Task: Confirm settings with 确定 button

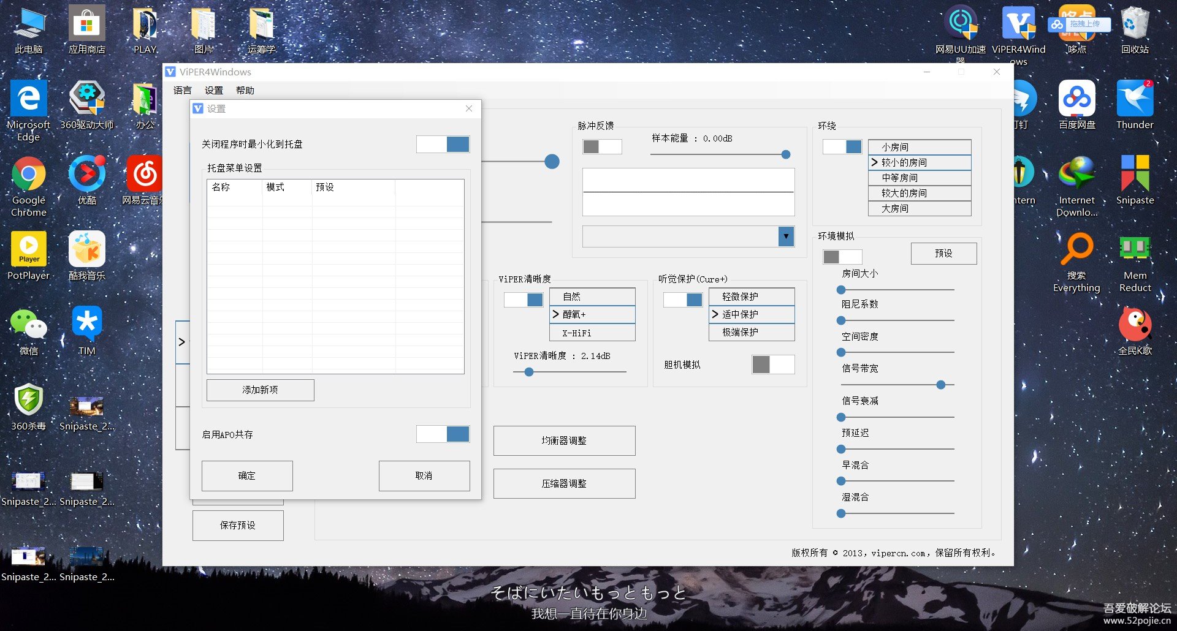Action: [x=247, y=476]
